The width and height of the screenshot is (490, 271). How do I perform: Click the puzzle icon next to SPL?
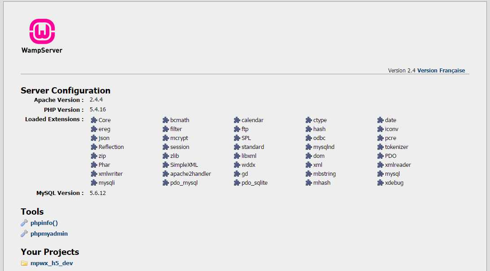click(237, 138)
